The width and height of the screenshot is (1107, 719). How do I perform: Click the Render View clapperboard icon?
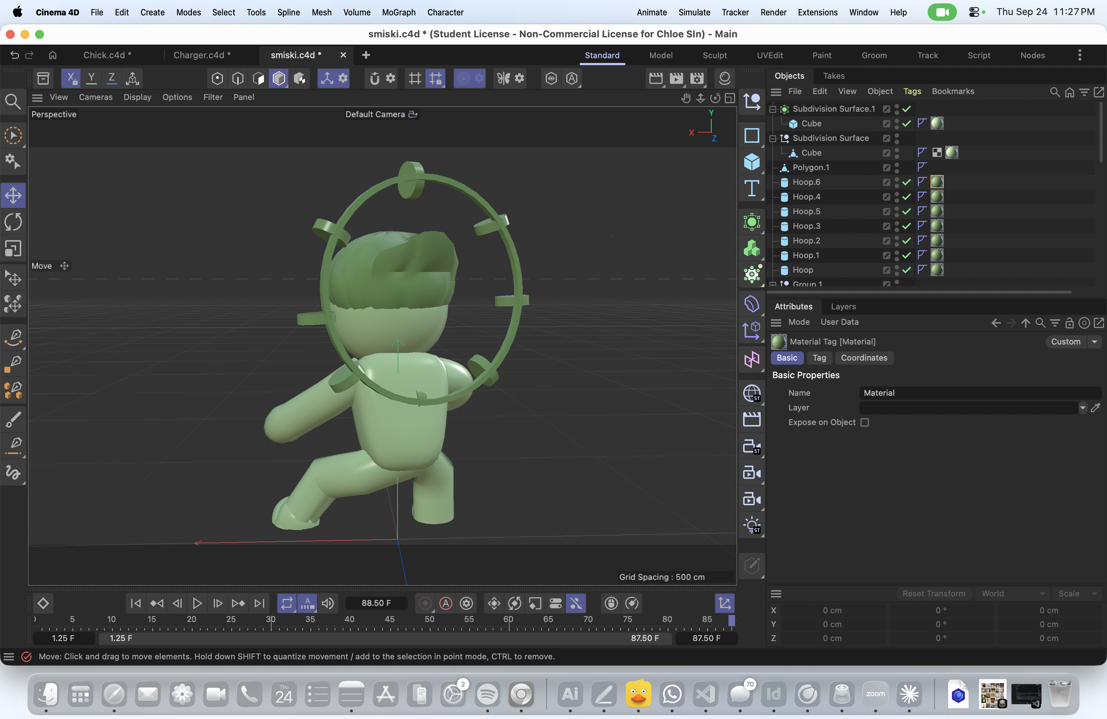point(656,78)
